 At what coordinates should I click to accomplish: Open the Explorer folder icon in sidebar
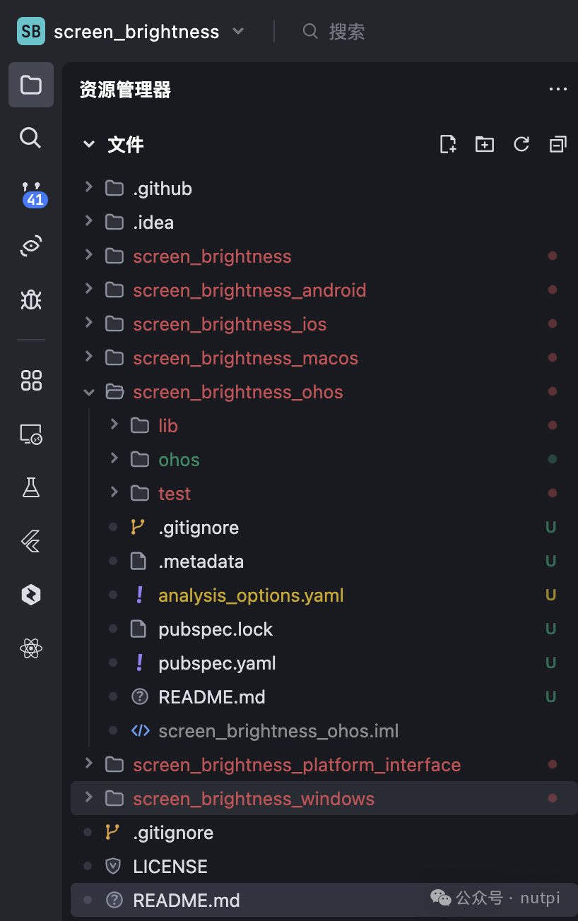coord(30,85)
